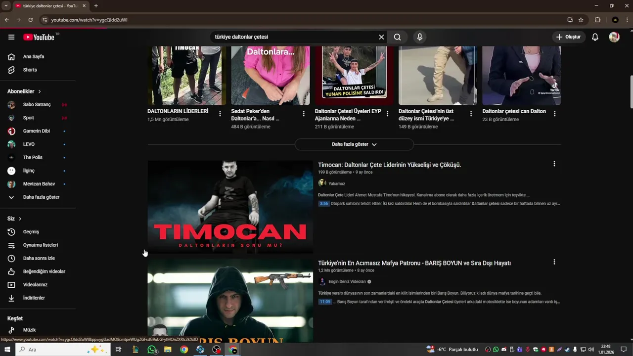Click the İlginç channel avatar icon
The width and height of the screenshot is (633, 356).
pyautogui.click(x=11, y=171)
